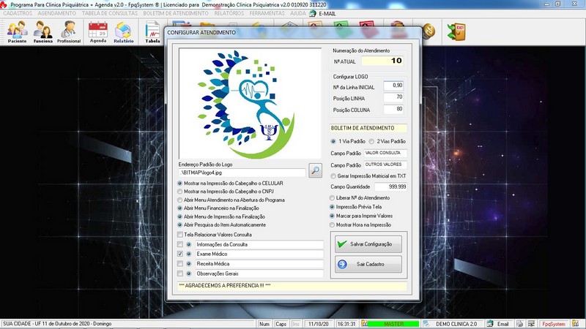The image size is (586, 329).
Task: Edit the AGRADECEMOS A PREFERENCIA message field
Action: (292, 286)
